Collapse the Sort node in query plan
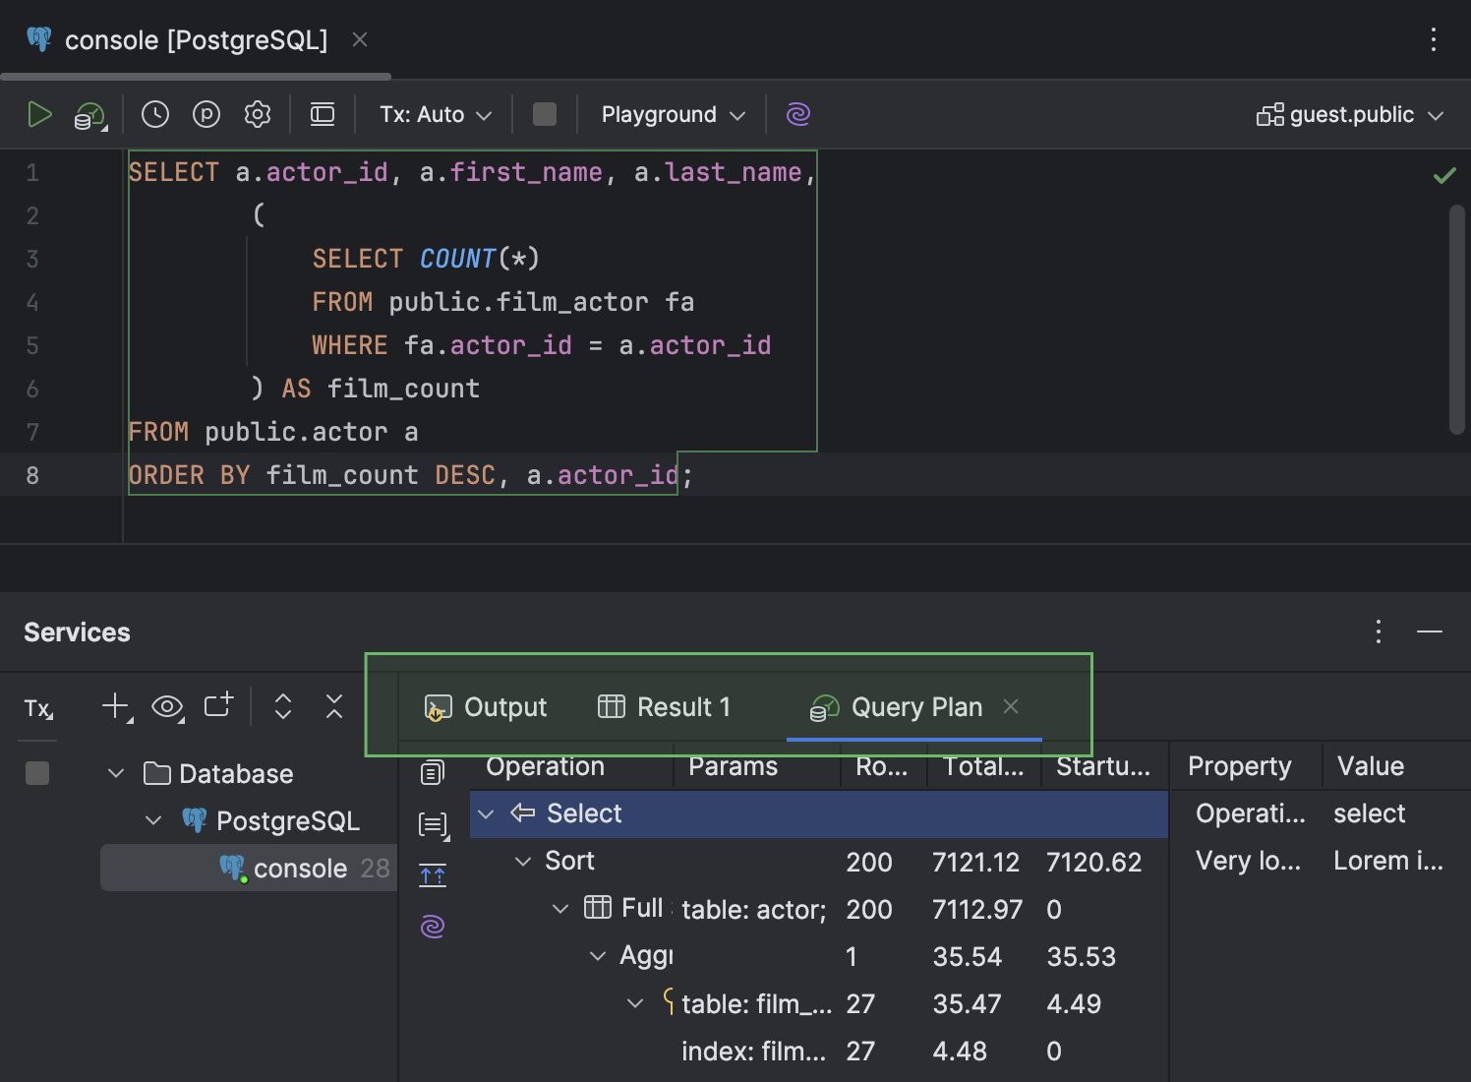This screenshot has width=1471, height=1082. click(523, 862)
